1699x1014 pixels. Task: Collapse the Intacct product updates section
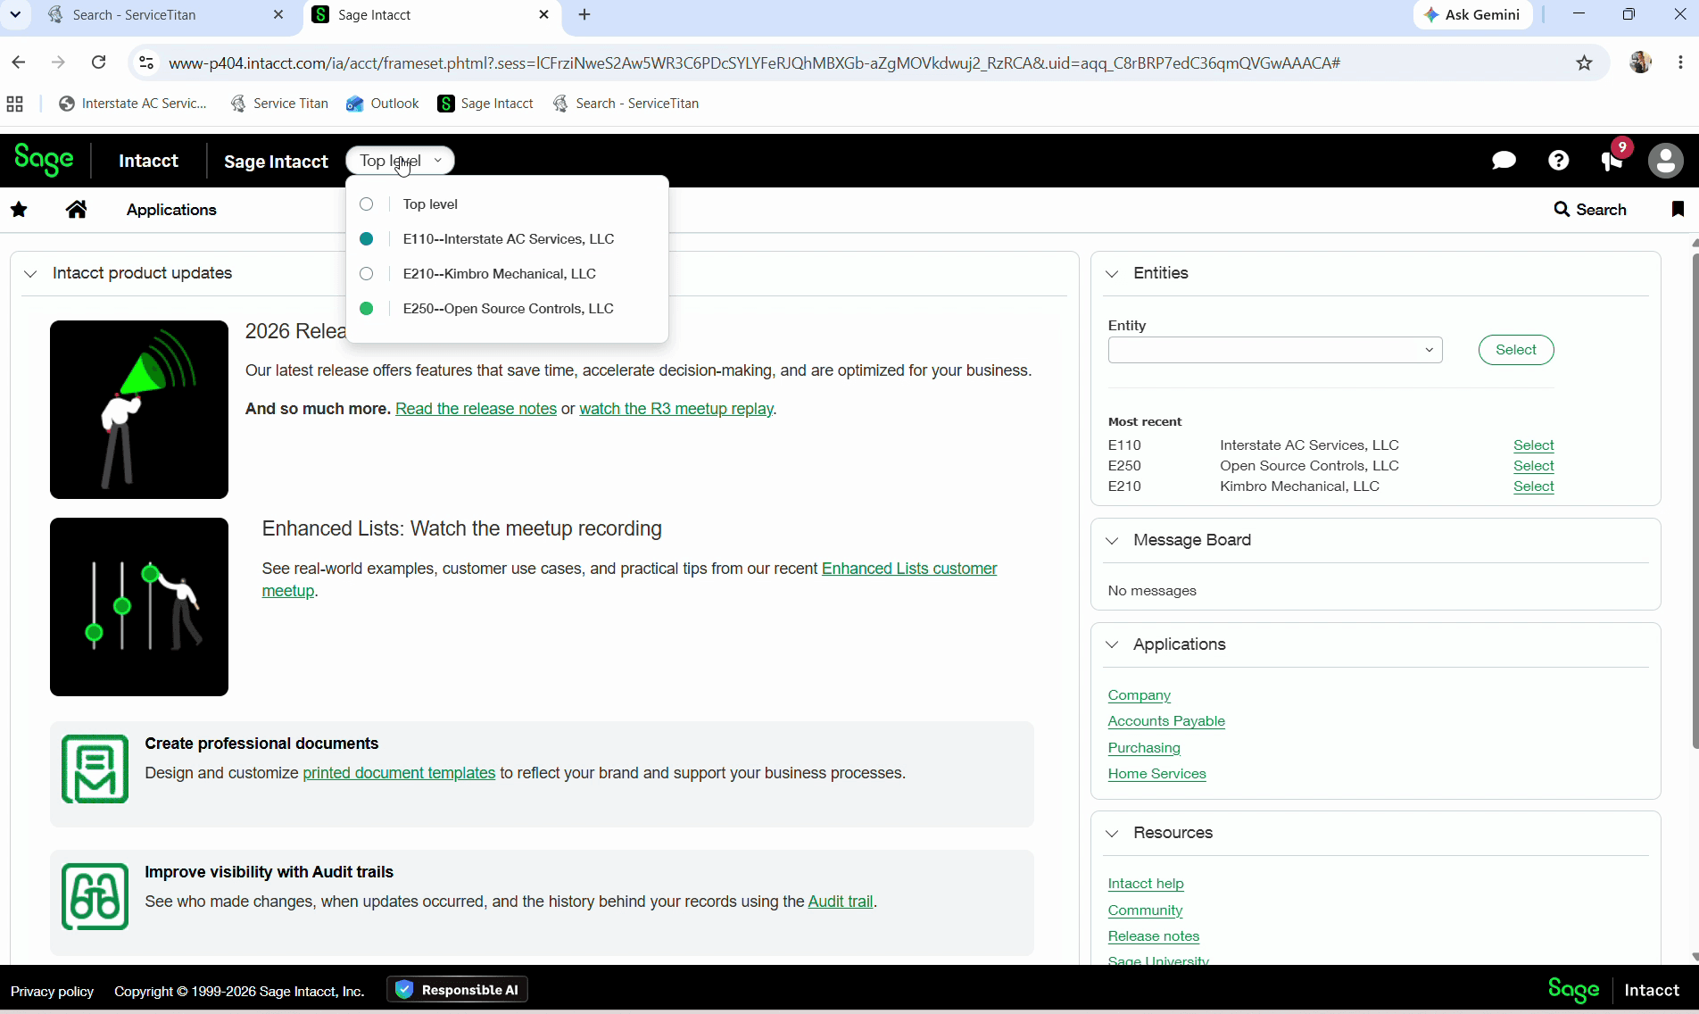[30, 273]
